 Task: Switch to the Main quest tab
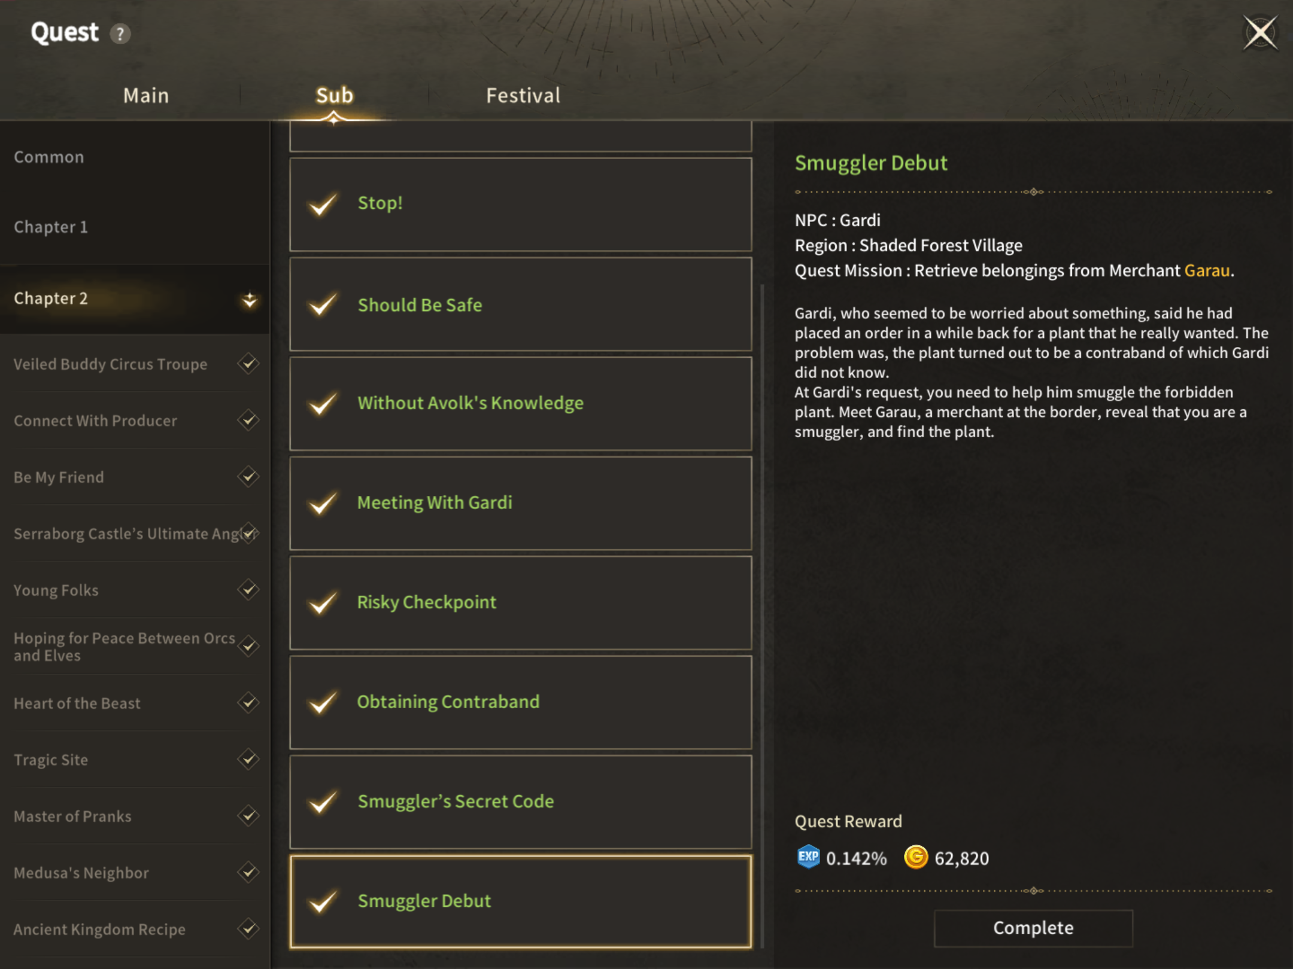click(x=146, y=96)
